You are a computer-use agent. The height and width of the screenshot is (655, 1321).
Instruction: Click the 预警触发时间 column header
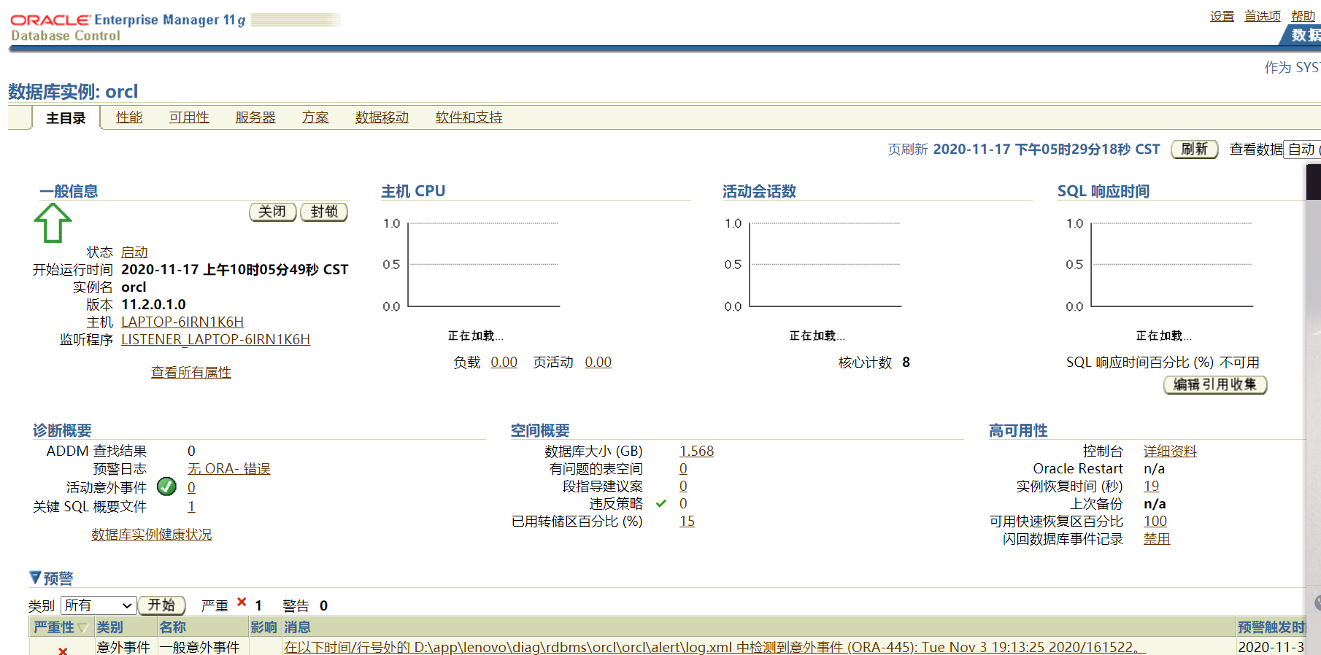1271,627
